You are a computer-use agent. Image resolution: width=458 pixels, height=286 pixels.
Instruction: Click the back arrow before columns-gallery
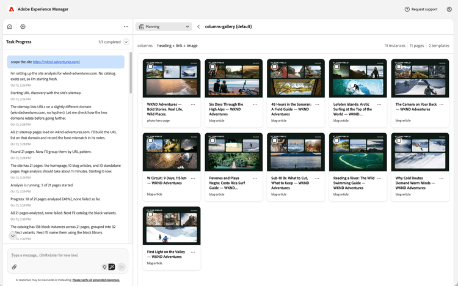[198, 27]
